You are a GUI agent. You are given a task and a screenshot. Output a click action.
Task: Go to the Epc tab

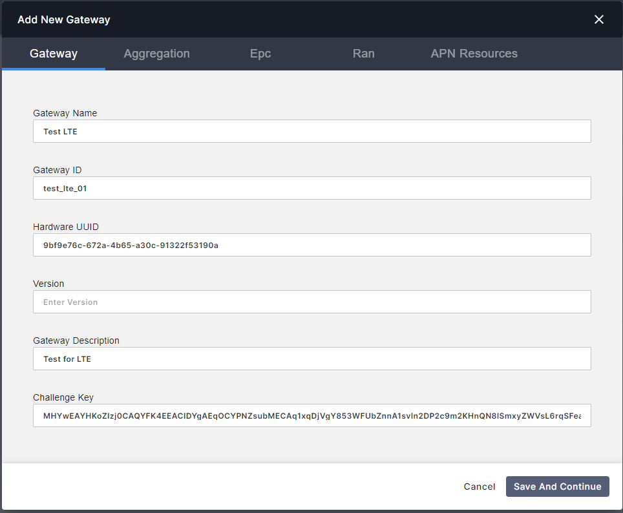point(260,54)
